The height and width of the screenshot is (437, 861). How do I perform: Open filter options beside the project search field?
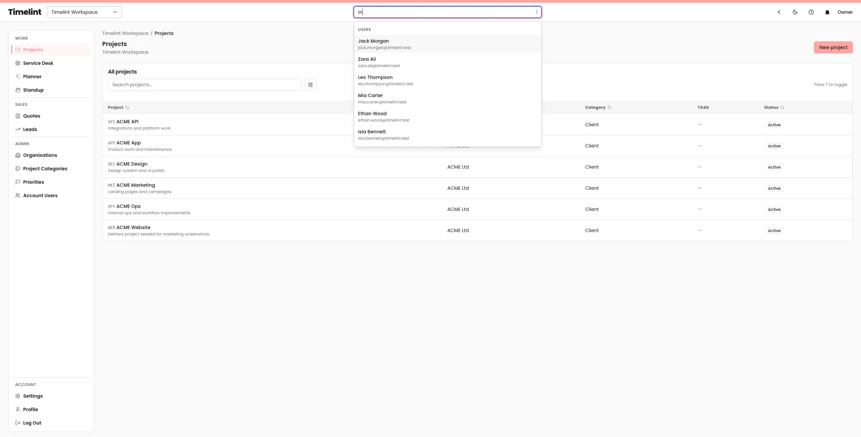click(x=310, y=84)
